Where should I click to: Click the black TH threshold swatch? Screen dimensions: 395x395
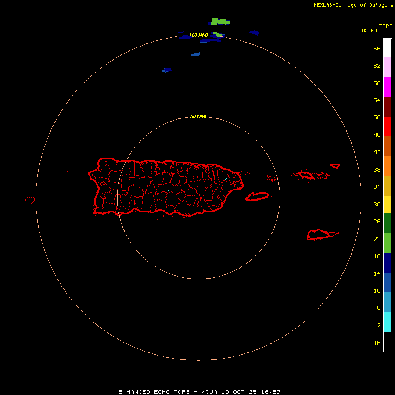point(388,341)
